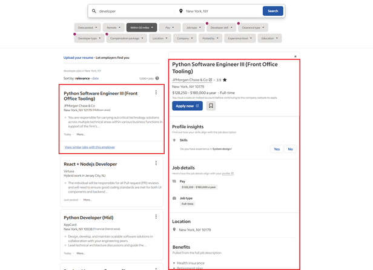Click the Job type briefcase icon

pos(174,198)
